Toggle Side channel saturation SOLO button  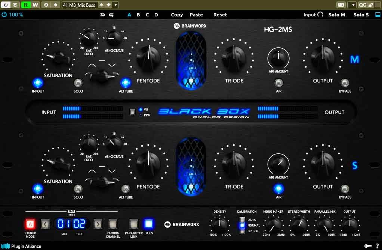pyautogui.click(x=78, y=189)
